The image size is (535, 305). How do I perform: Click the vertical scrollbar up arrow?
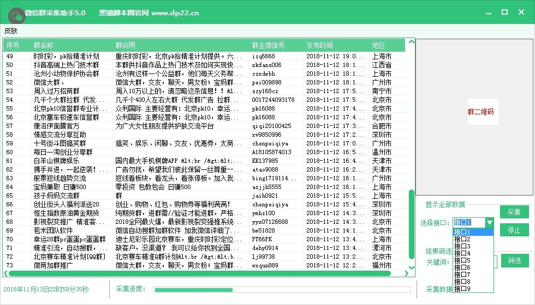pyautogui.click(x=412, y=42)
